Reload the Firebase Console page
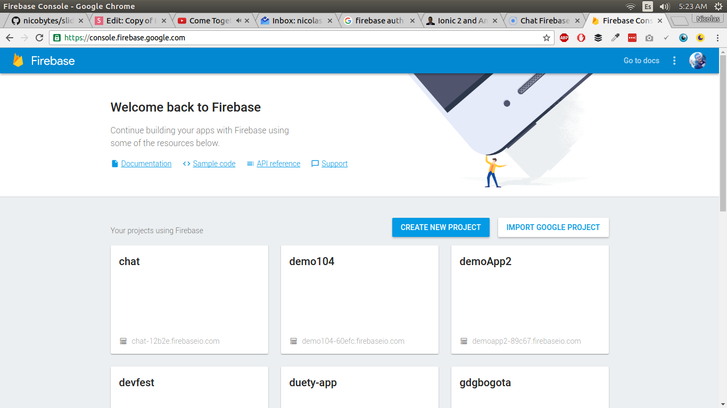Viewport: 727px width, 408px height. pyautogui.click(x=39, y=38)
